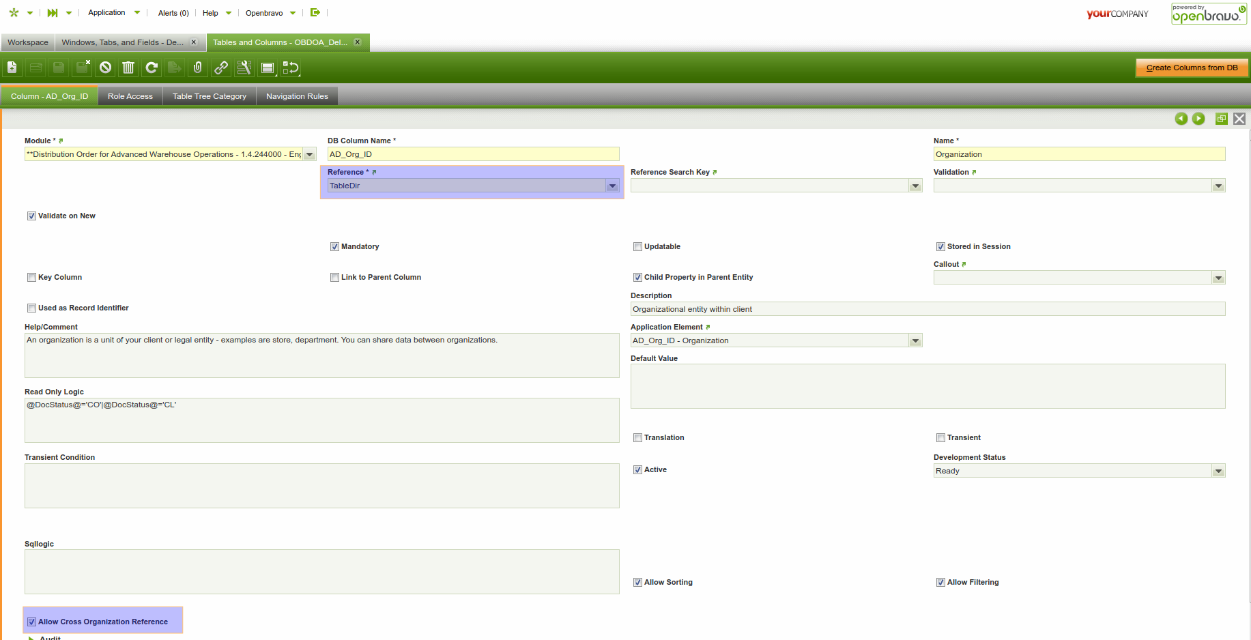The width and height of the screenshot is (1251, 640).
Task: Open the Application Element dropdown
Action: click(x=915, y=340)
